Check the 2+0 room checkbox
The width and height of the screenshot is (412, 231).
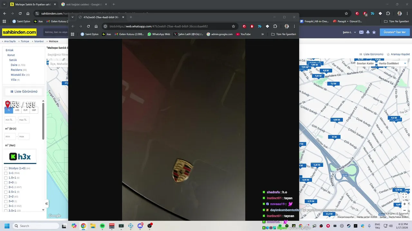click(x=6, y=182)
